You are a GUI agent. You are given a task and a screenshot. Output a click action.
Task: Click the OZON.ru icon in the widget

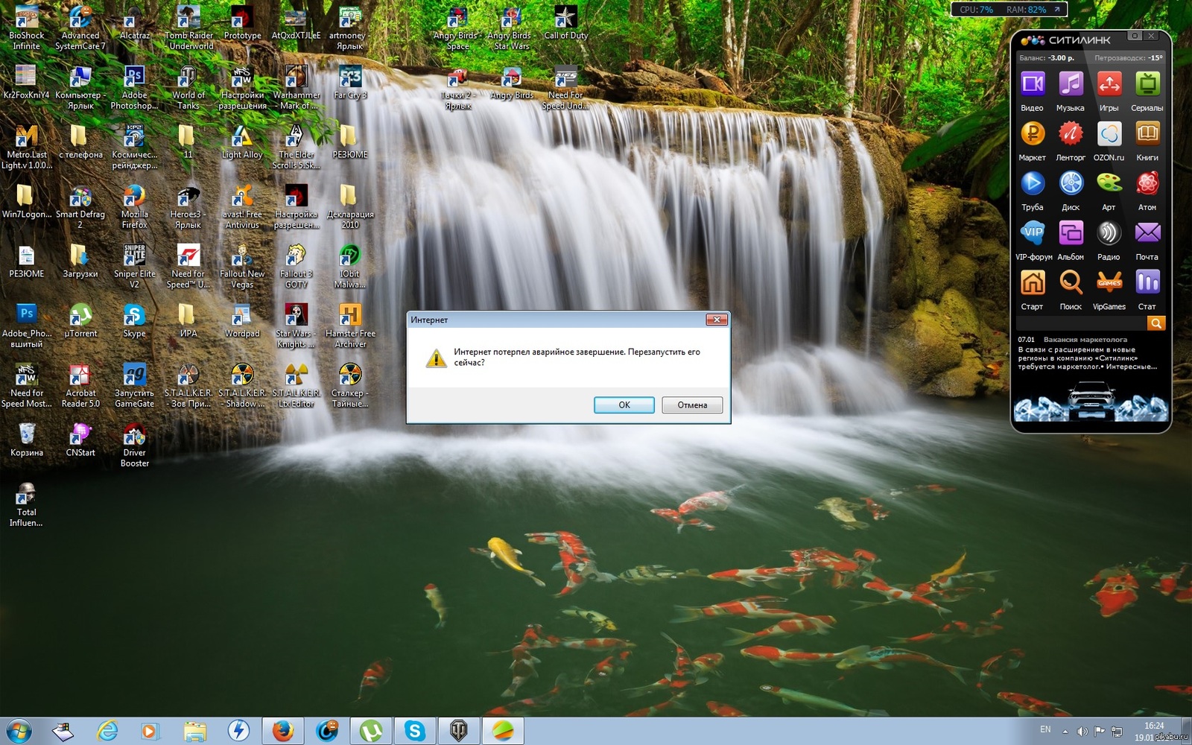1109,134
